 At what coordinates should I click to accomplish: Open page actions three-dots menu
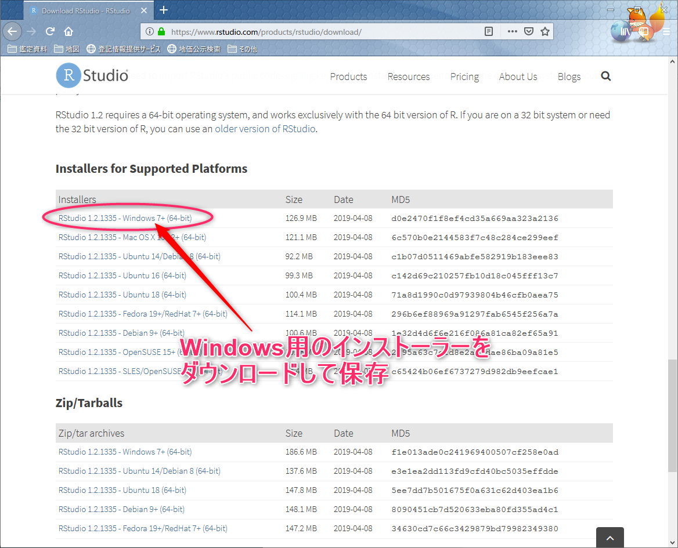513,31
